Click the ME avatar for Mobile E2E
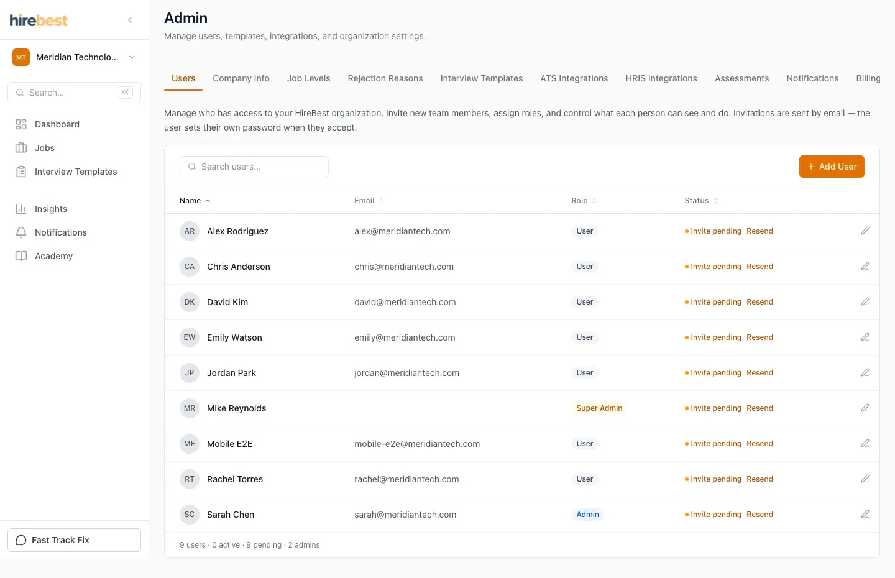 click(190, 444)
